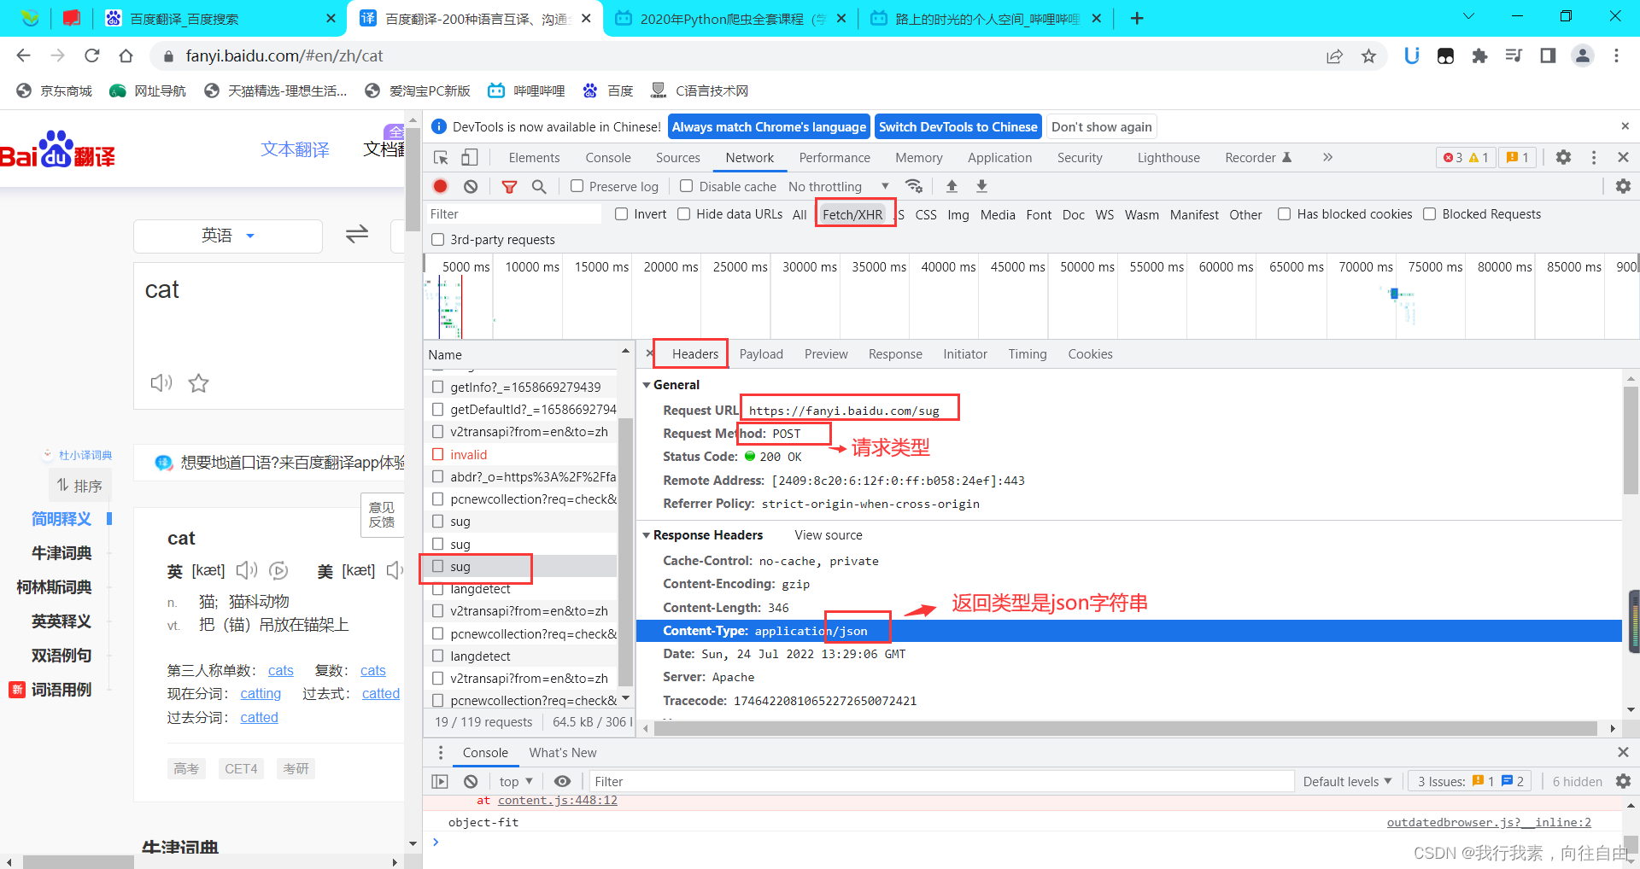The width and height of the screenshot is (1640, 869).
Task: Go to browser home page
Action: click(x=126, y=55)
